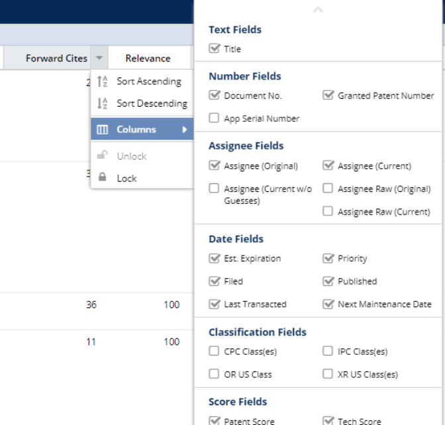The image size is (445, 425).
Task: Toggle Assignee (Current) checkbox
Action: point(328,165)
